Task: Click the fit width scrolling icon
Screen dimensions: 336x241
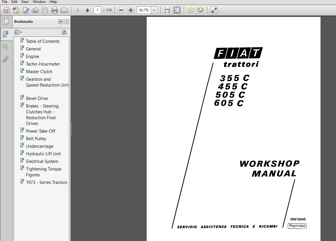Action: (167, 10)
